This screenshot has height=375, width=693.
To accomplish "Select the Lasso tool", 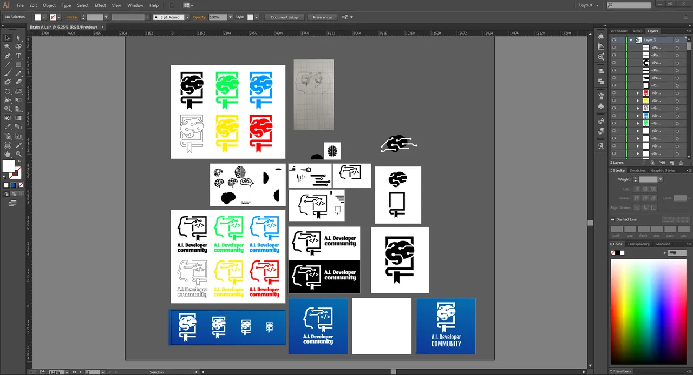I will (x=18, y=47).
